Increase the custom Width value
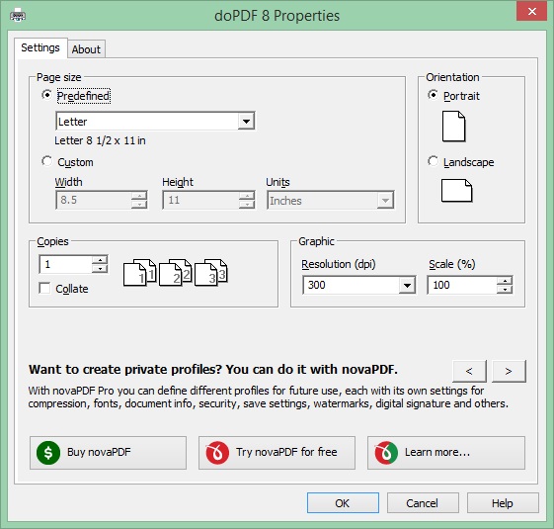This screenshot has width=554, height=529. tap(139, 196)
